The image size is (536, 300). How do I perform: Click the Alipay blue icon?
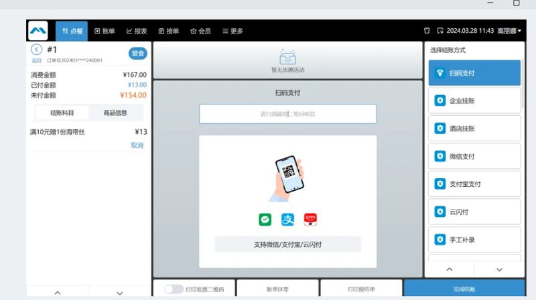tap(288, 220)
